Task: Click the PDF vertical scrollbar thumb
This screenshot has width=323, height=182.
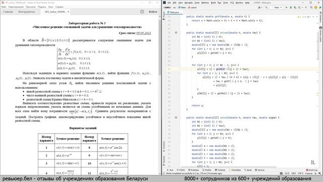Action: pos(159,48)
